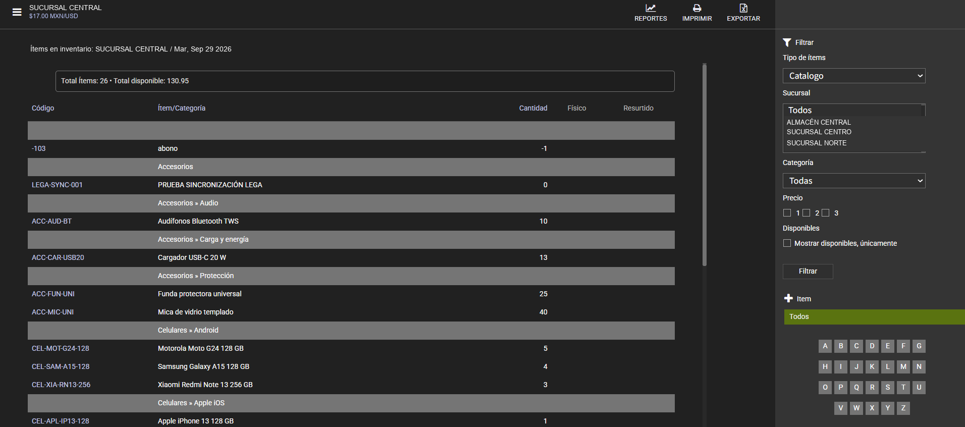This screenshot has height=427, width=965.
Task: Open the hamburger menu icon
Action: click(17, 12)
